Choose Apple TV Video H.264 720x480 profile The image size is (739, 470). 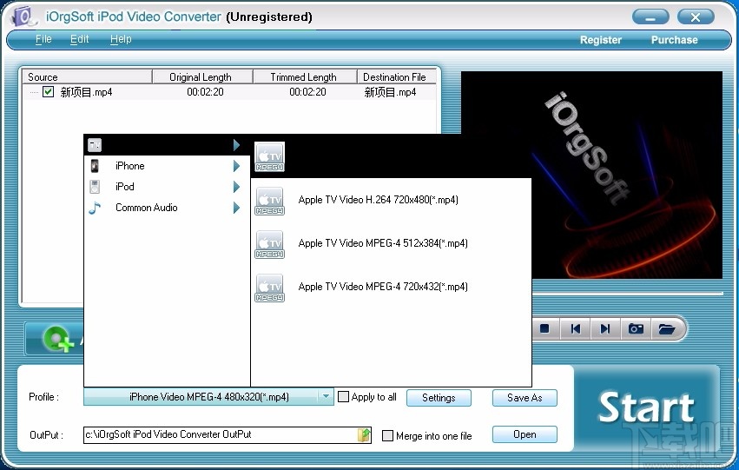[x=391, y=200]
